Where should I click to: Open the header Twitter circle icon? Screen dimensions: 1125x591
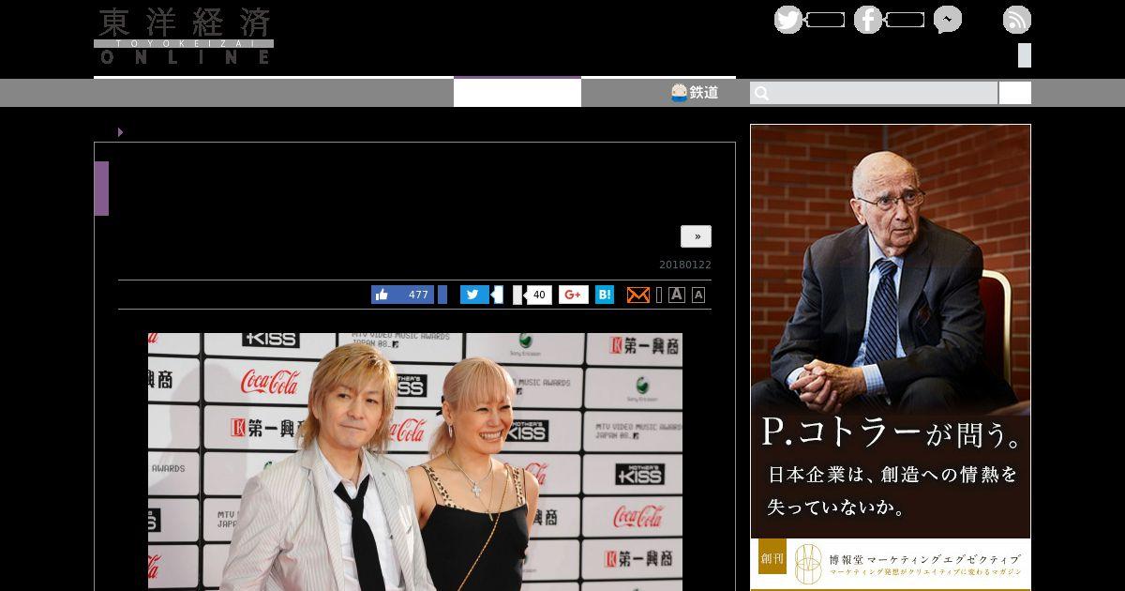(788, 20)
